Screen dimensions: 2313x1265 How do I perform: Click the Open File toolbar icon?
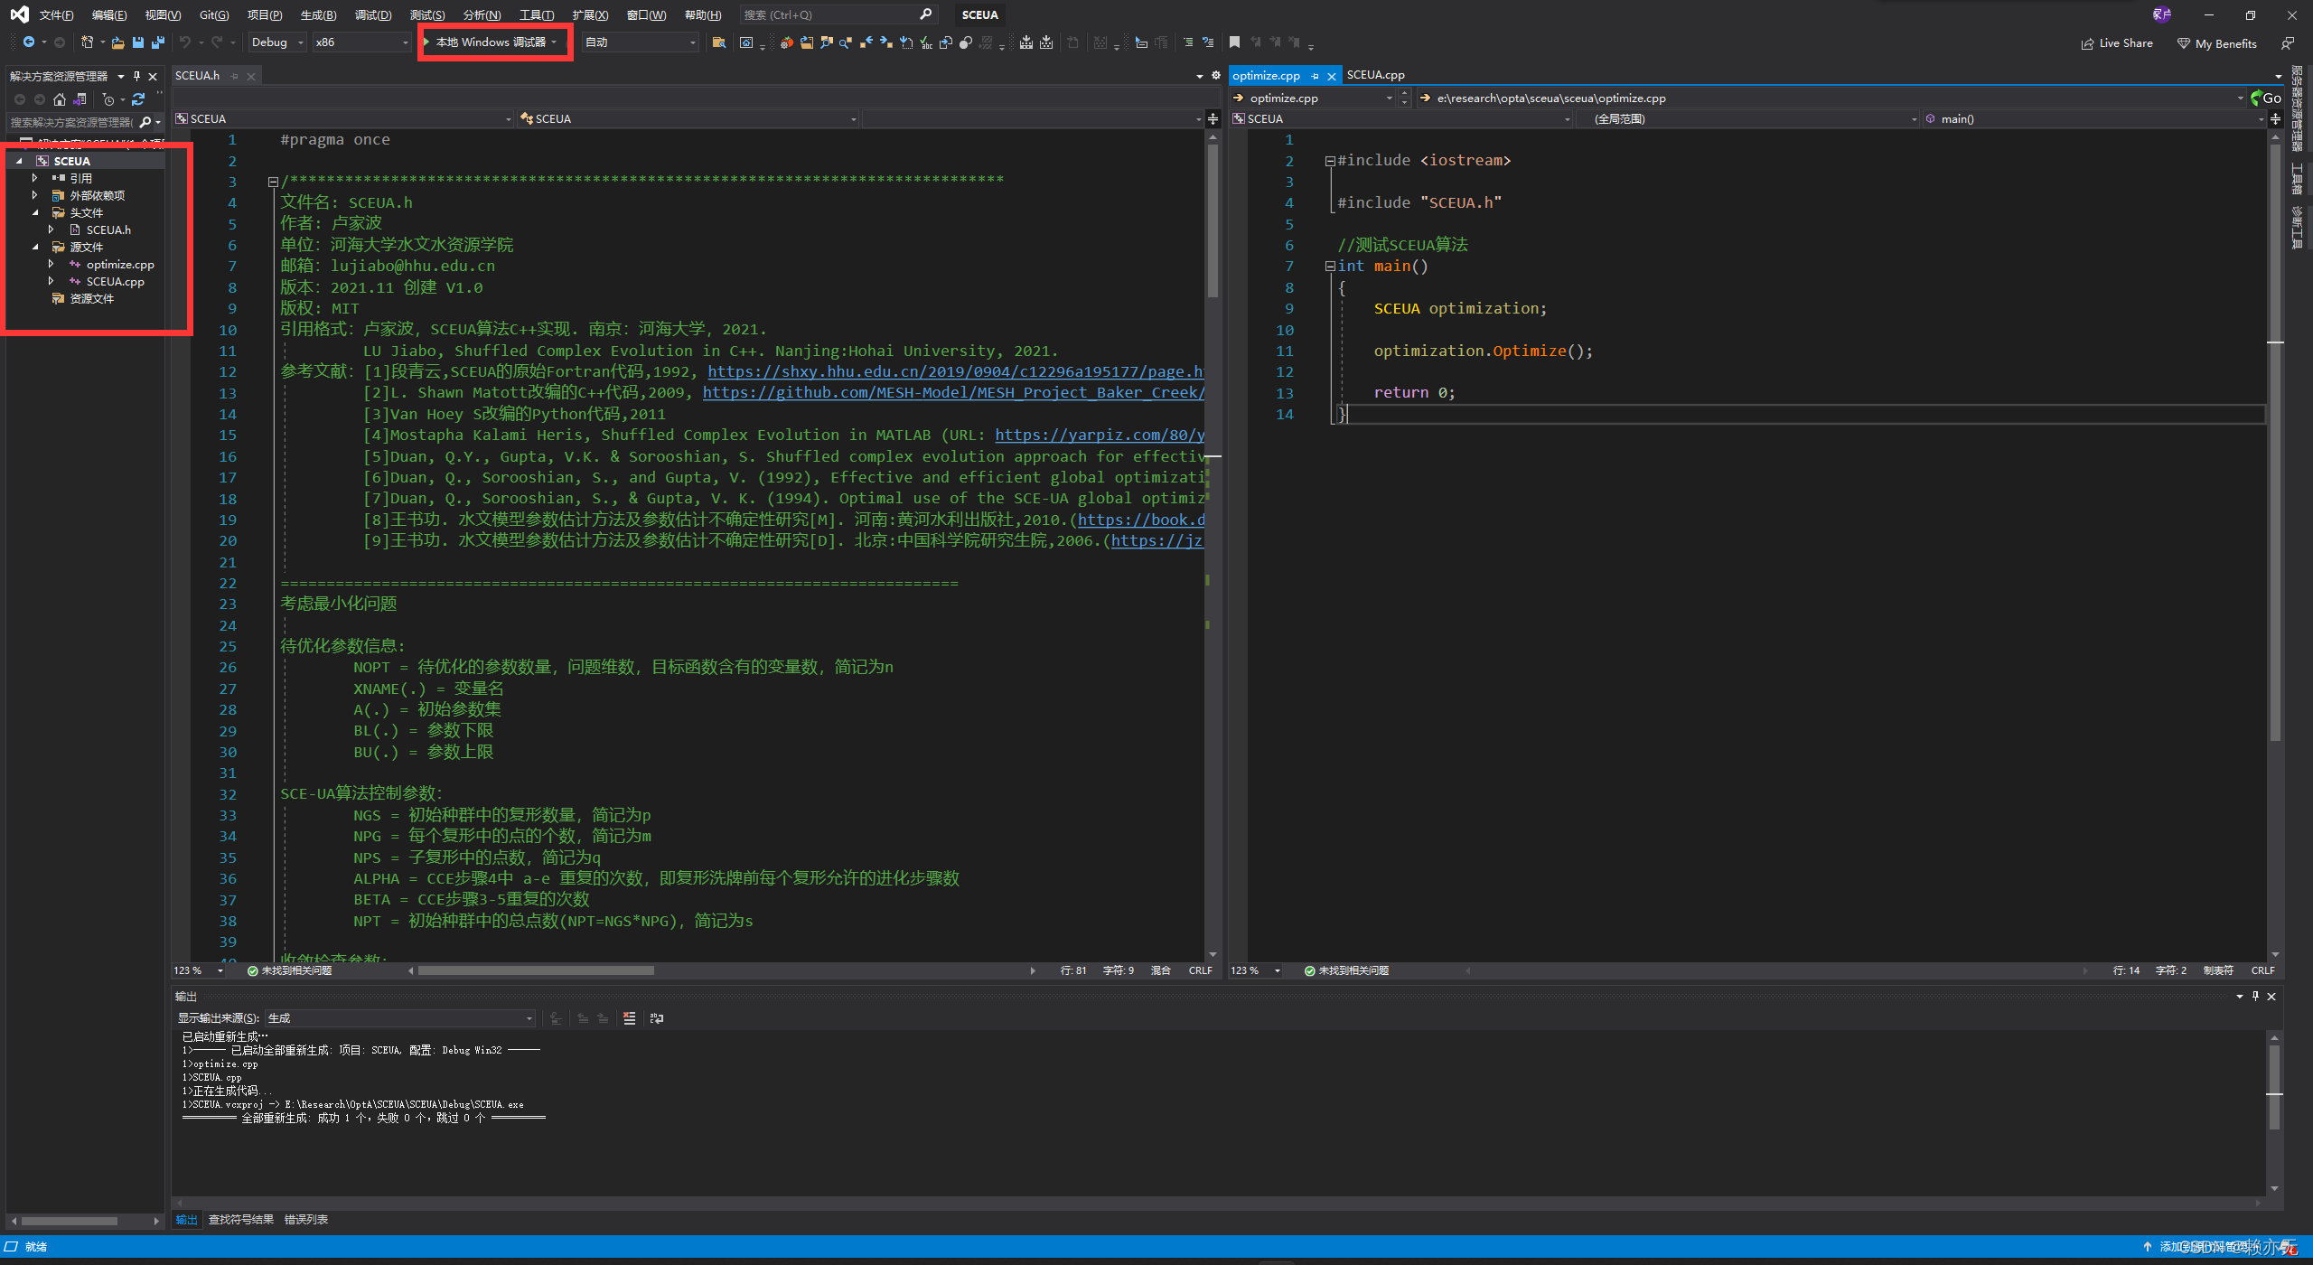(117, 42)
